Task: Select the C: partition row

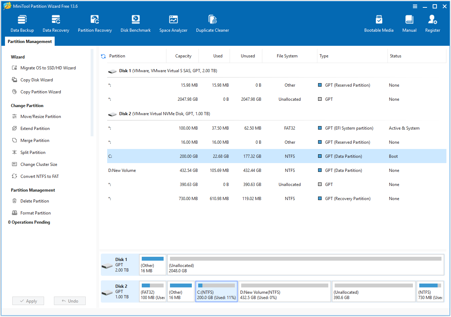Action: point(277,156)
